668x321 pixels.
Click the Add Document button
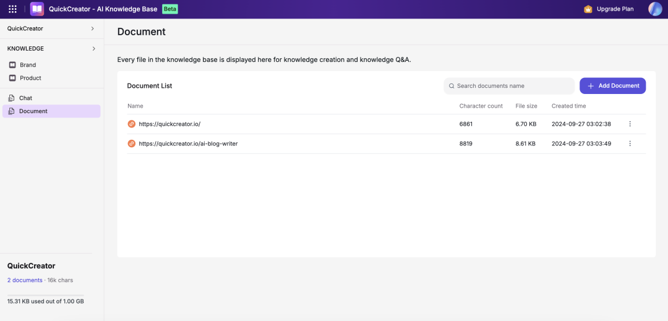click(612, 86)
